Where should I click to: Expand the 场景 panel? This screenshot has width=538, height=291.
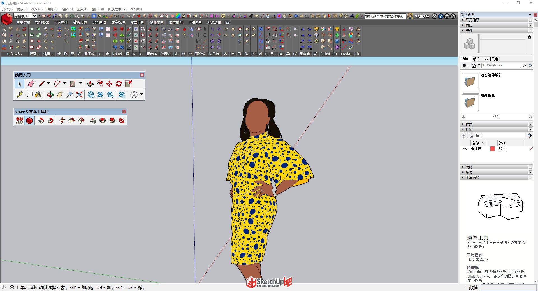pos(496,172)
